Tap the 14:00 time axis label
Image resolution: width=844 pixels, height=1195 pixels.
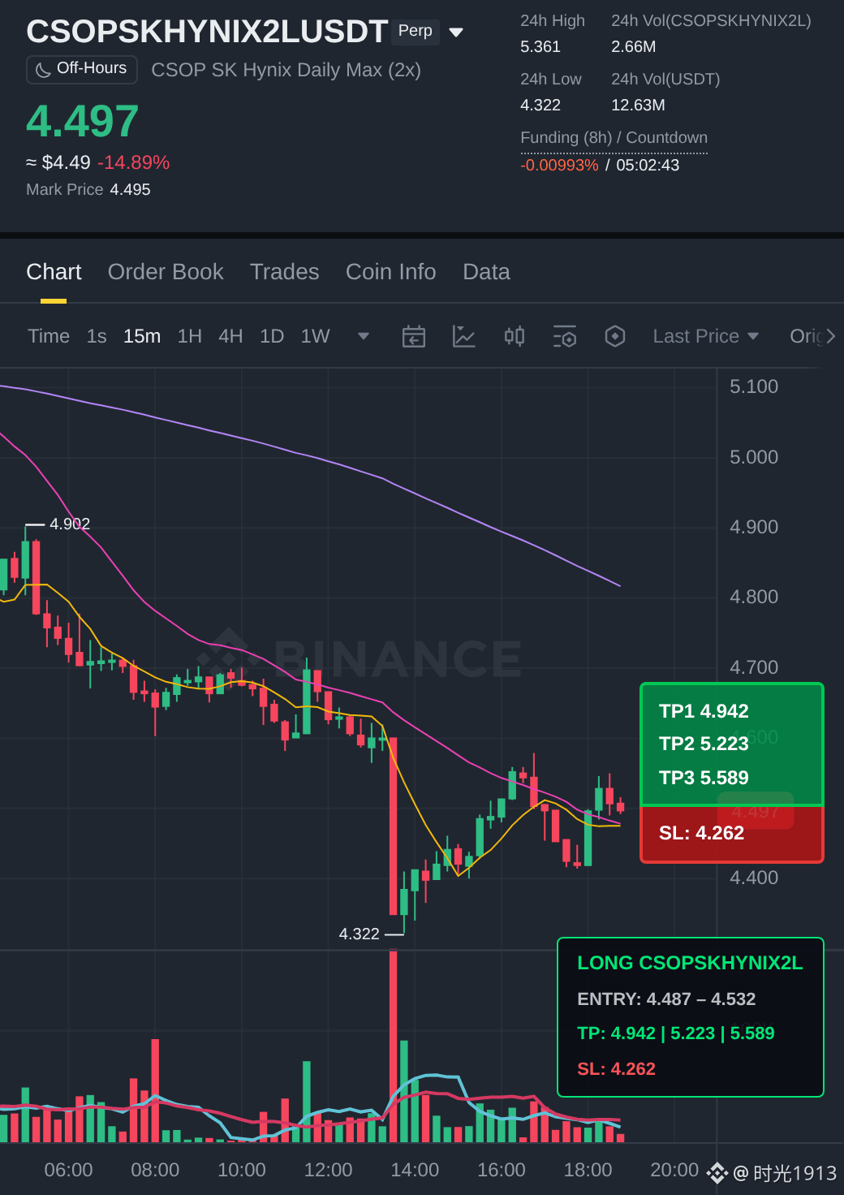click(415, 1170)
